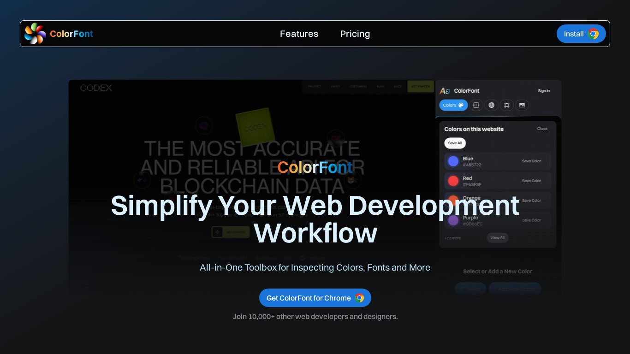630x354 pixels.
Task: Click the blue Install button
Action: point(581,34)
